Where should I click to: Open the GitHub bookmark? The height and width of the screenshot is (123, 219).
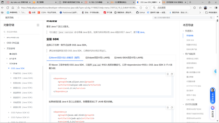tap(140, 12)
